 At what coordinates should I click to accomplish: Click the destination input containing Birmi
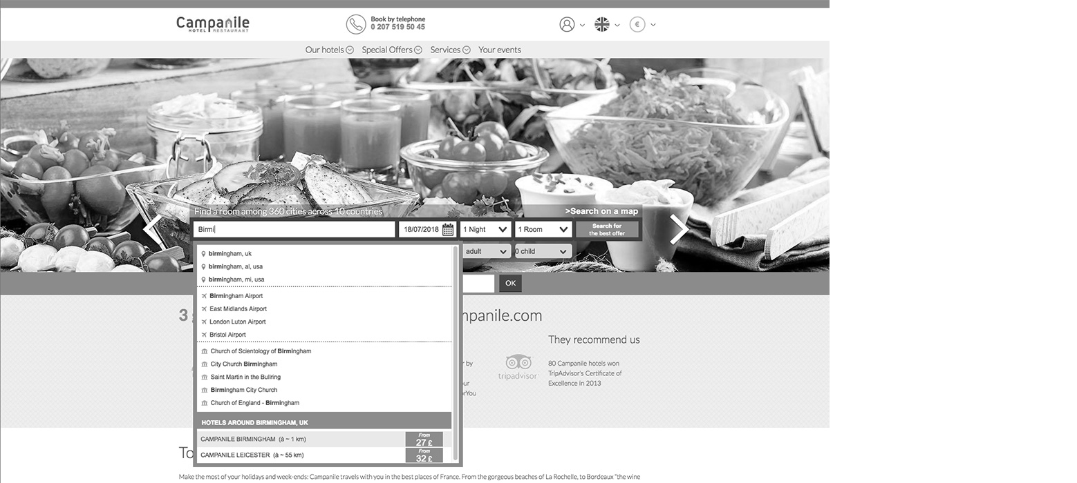[294, 229]
